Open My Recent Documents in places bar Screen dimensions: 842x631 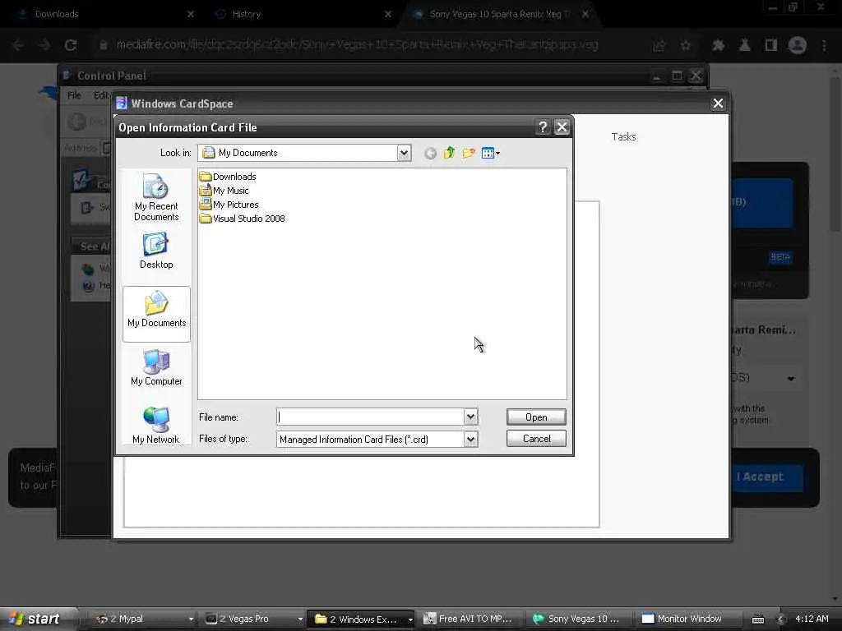tap(156, 197)
